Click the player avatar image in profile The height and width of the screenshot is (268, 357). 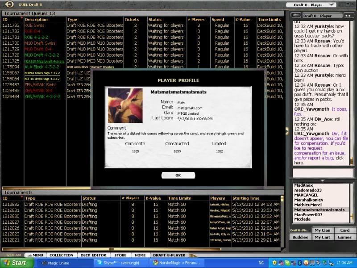[125, 105]
